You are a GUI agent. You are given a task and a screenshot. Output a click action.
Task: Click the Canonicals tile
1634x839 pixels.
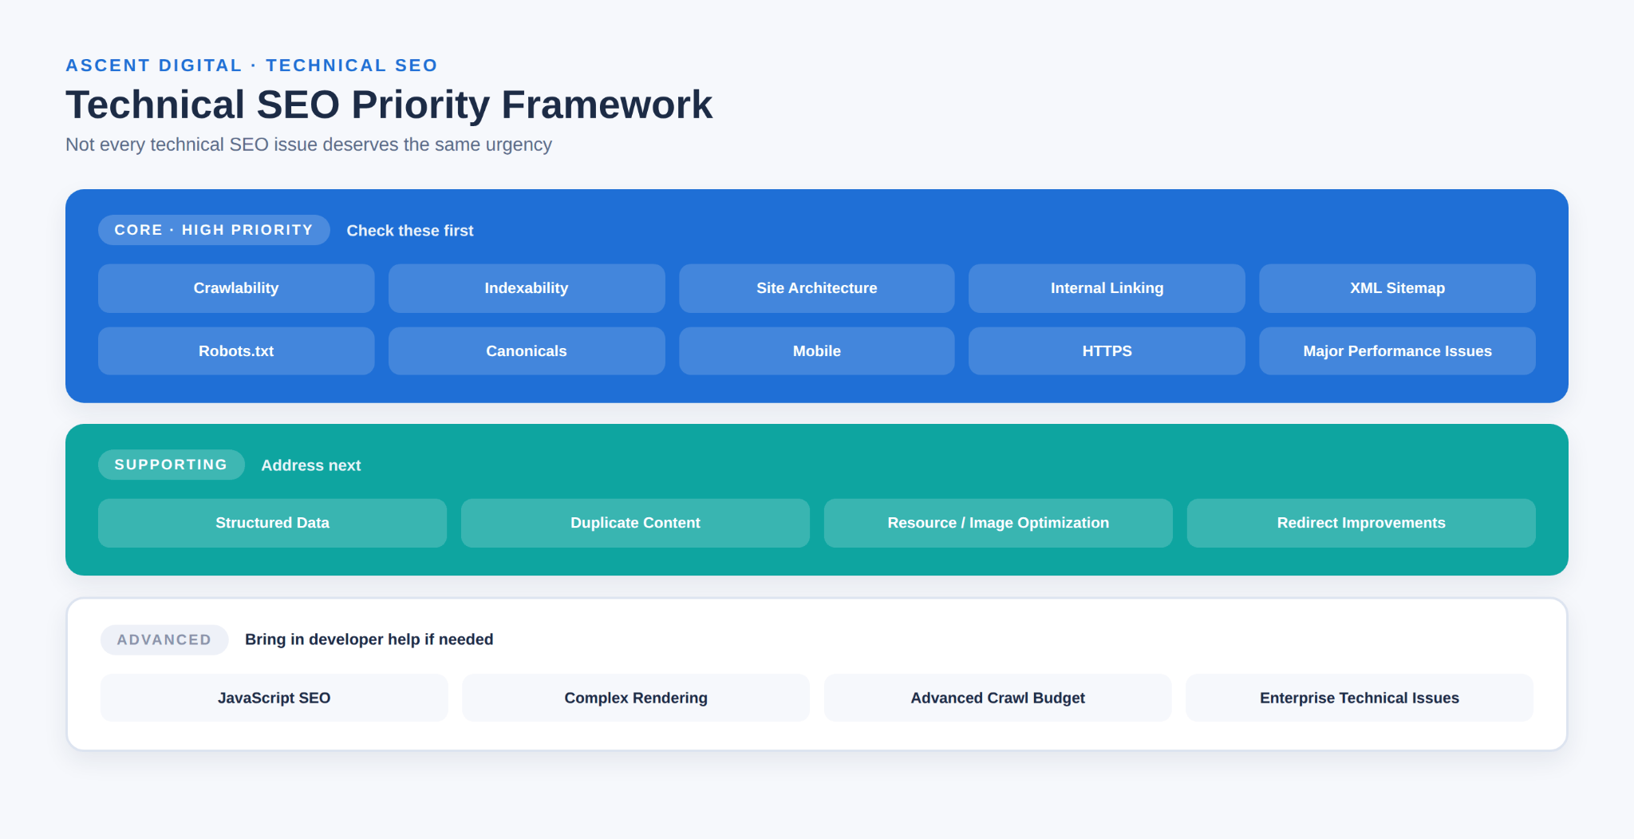pos(527,351)
